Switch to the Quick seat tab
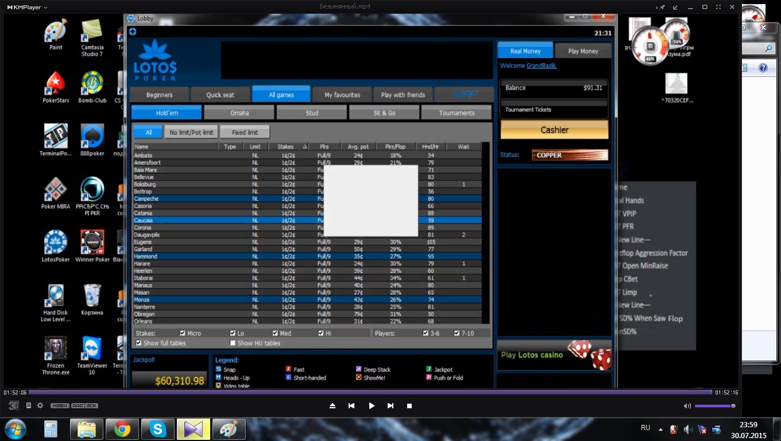Image resolution: width=781 pixels, height=441 pixels. pos(221,95)
